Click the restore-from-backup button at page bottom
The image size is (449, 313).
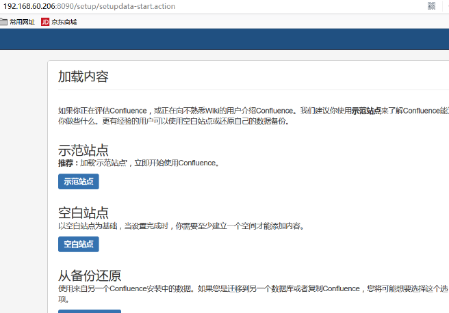(90, 311)
